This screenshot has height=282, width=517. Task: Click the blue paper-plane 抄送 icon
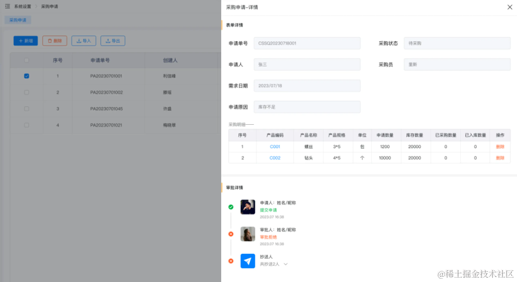click(x=247, y=261)
